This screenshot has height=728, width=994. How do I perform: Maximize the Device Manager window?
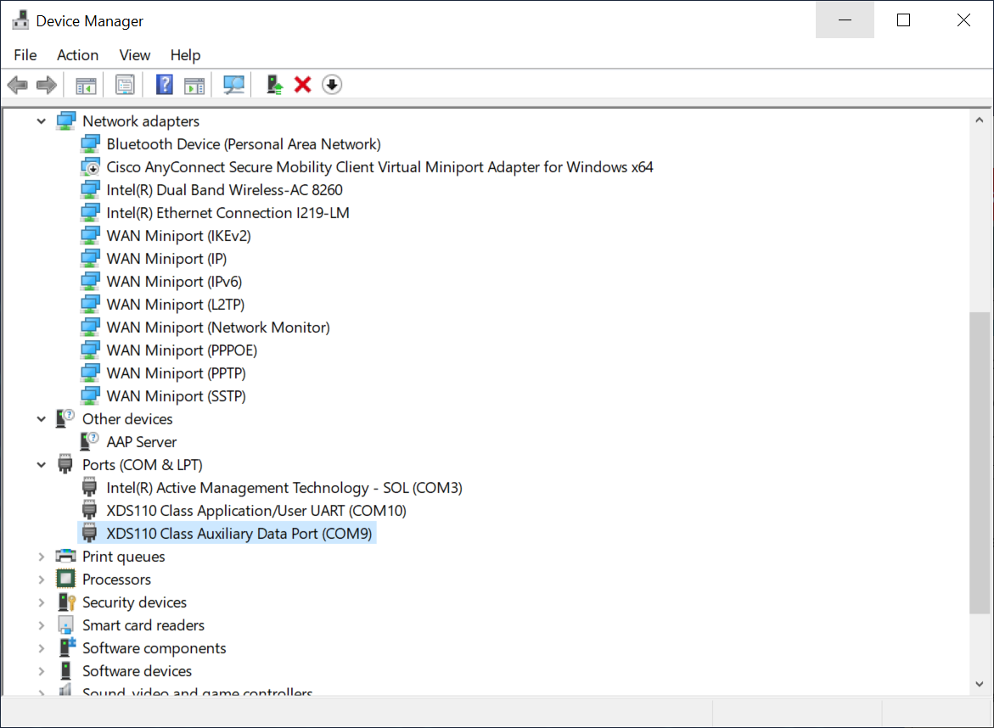903,20
